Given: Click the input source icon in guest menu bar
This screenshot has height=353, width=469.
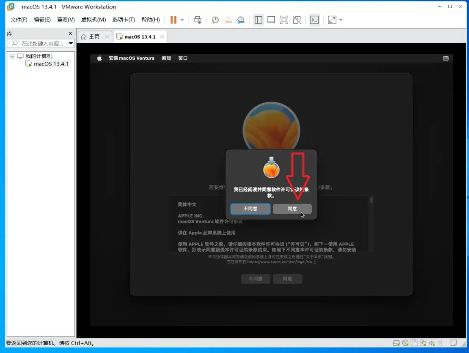Looking at the screenshot, I should (446, 58).
